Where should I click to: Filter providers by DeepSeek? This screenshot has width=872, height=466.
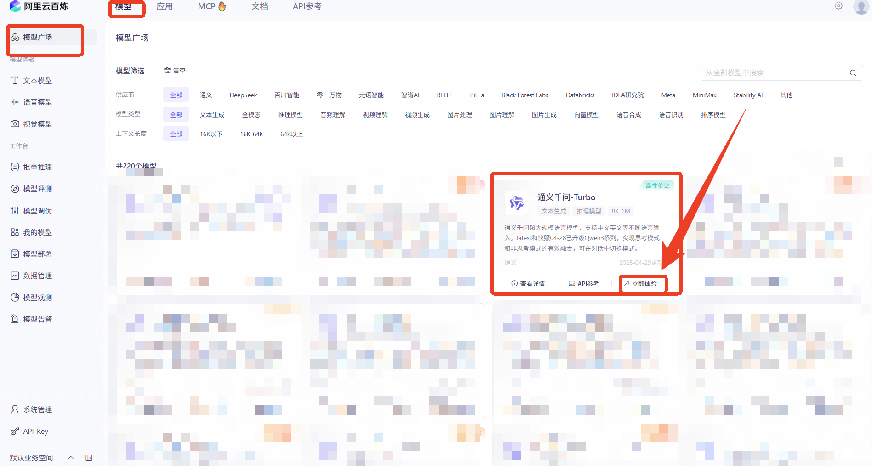pyautogui.click(x=244, y=95)
